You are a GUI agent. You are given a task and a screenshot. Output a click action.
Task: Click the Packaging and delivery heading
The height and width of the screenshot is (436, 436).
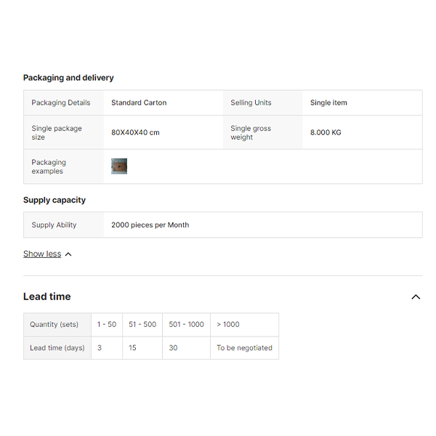click(68, 78)
